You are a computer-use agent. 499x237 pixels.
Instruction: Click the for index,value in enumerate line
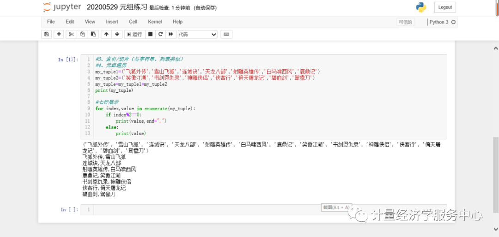145,109
